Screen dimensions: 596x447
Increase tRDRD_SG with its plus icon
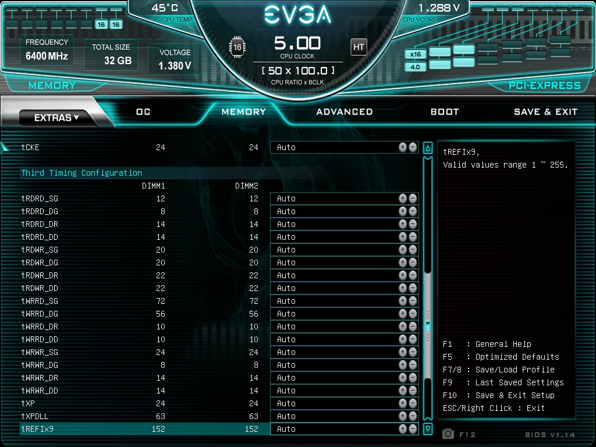(x=403, y=198)
